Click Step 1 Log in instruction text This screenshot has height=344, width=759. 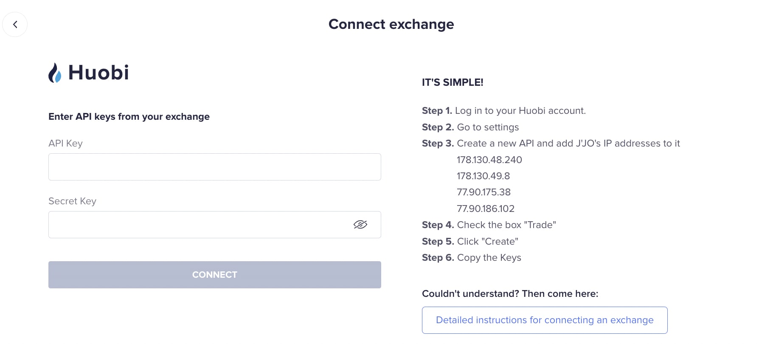pos(504,111)
